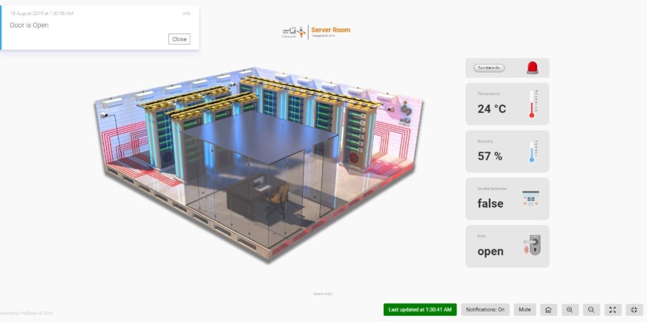
Task: Click the 'Last updated' green status button
Action: coord(420,309)
